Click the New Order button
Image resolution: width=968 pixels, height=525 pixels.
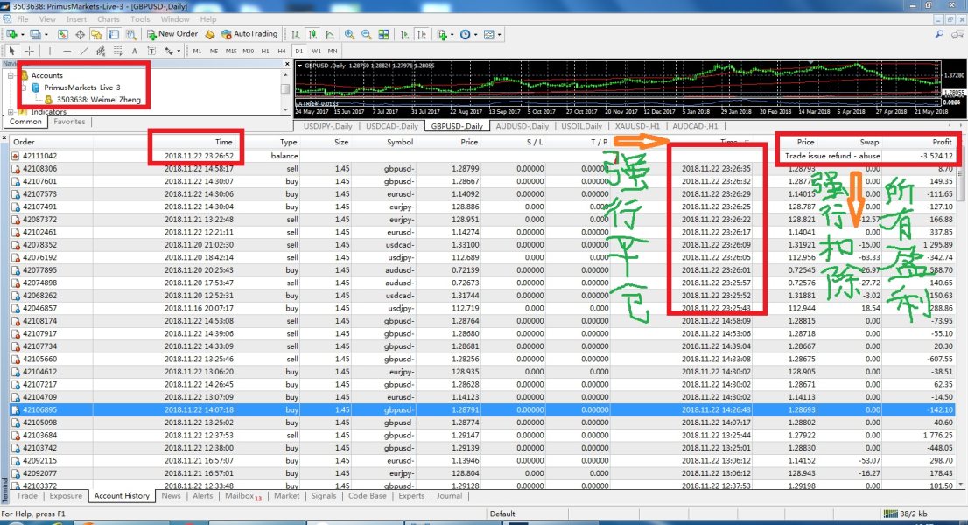[x=172, y=34]
